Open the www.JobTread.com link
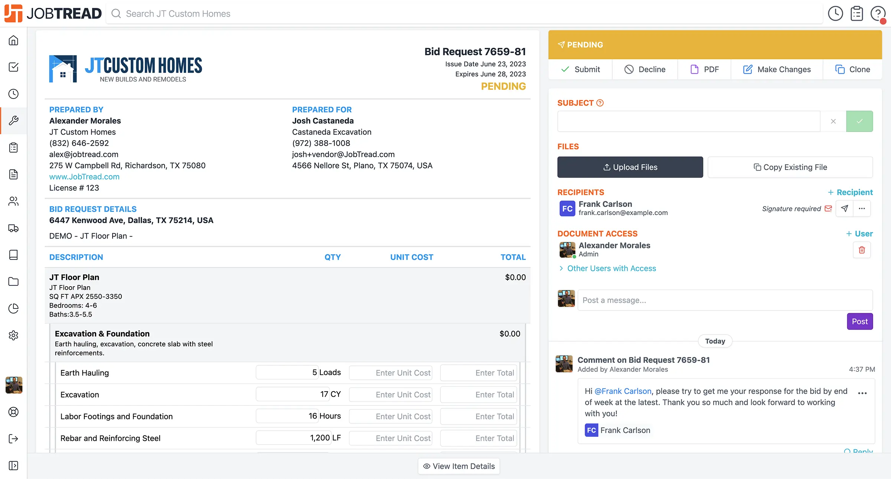This screenshot has width=891, height=479. coord(84,177)
